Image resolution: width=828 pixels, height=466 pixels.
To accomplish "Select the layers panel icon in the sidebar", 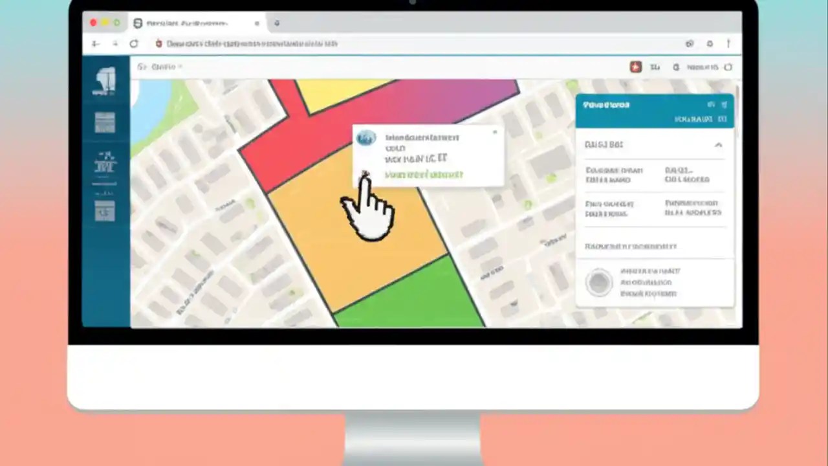I will click(x=105, y=81).
